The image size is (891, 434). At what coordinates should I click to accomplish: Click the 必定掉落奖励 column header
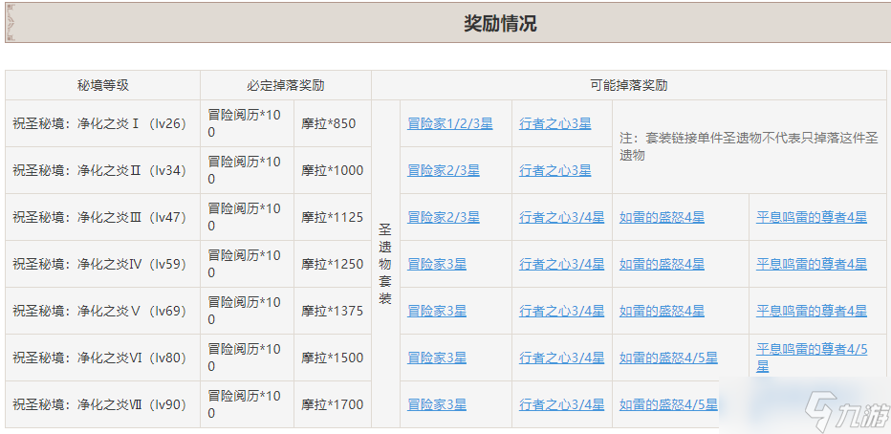[x=286, y=85]
